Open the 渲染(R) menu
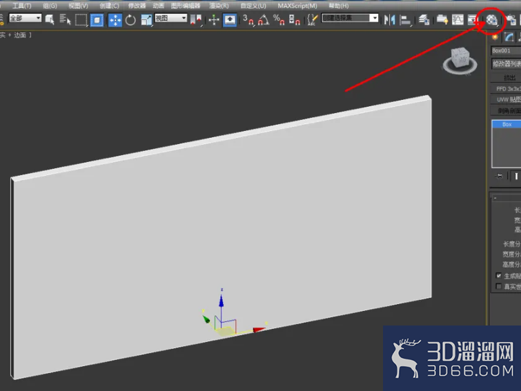The image size is (521, 391). [219, 6]
